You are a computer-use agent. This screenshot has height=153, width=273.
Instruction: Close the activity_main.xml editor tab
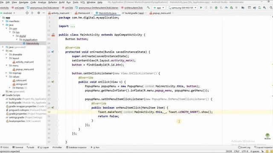coord(71,13)
